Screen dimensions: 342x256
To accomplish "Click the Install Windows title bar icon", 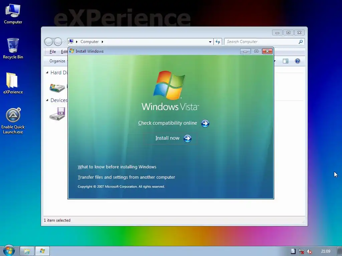I will 71,51.
